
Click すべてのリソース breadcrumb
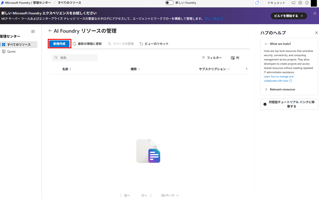click(69, 3)
